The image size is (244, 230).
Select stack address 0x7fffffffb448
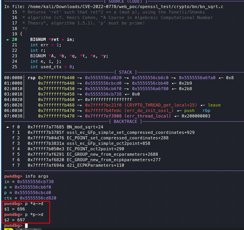(x=56, y=83)
